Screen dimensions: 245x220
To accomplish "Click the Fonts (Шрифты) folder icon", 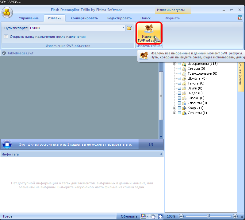I will (184, 78).
